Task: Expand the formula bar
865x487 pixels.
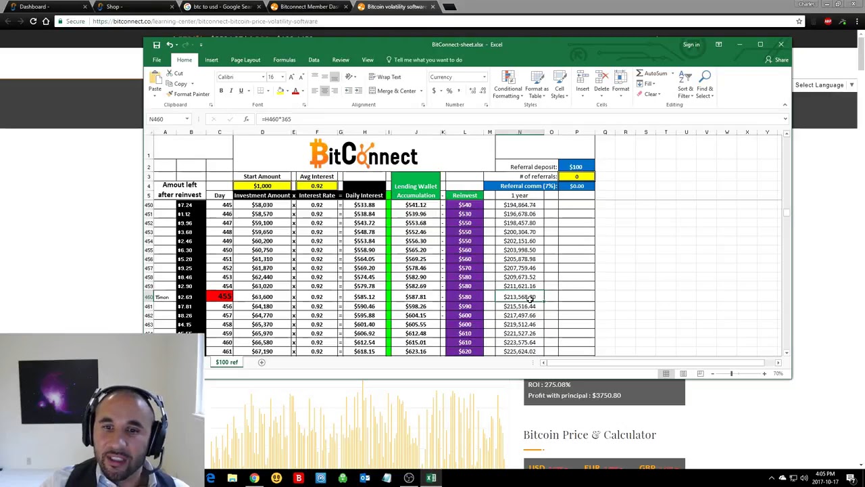Action: tap(785, 119)
